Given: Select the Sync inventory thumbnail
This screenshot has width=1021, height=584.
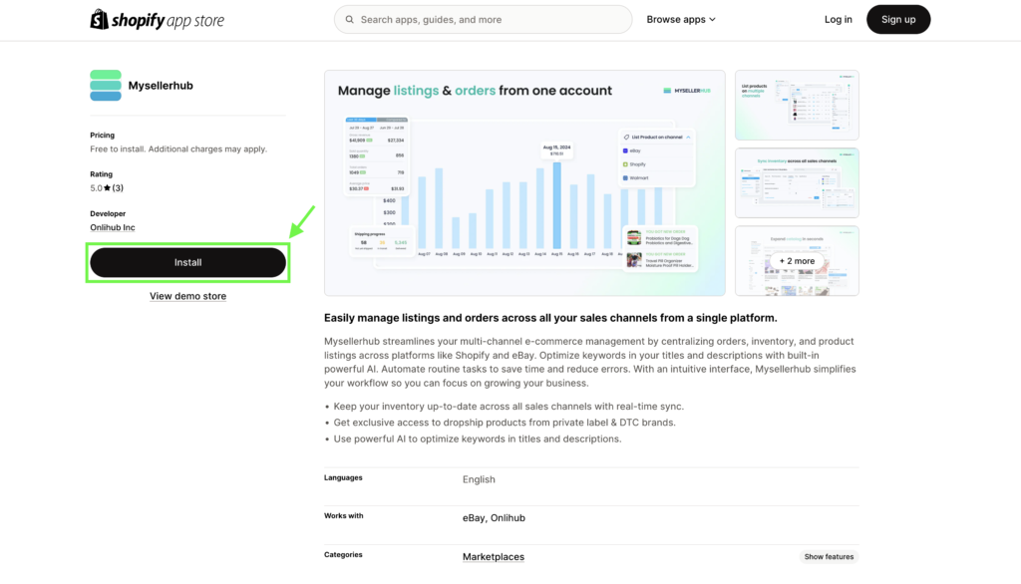Looking at the screenshot, I should (797, 182).
